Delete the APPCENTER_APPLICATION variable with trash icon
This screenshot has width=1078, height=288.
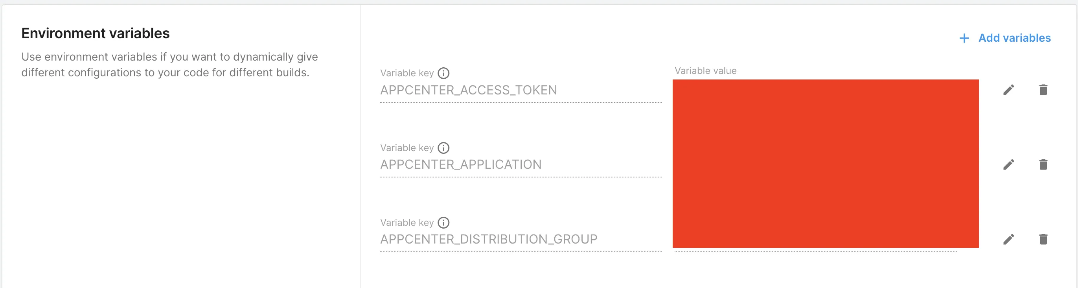point(1043,164)
